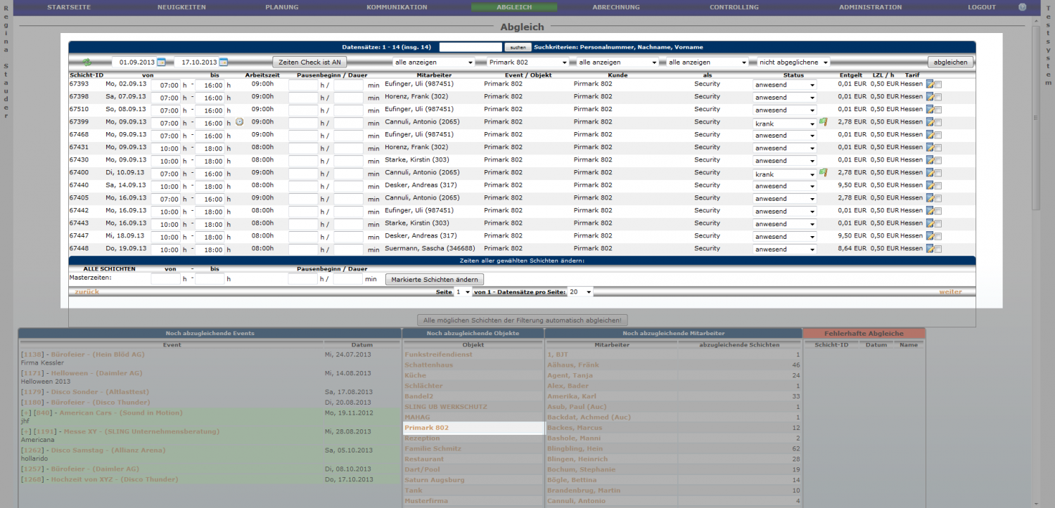Expand the [+] American Cars event entry
The image size is (1055, 508).
(26, 413)
